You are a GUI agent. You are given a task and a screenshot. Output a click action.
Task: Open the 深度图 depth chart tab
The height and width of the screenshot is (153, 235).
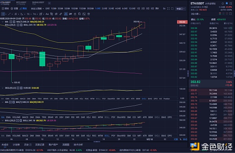tap(66, 145)
